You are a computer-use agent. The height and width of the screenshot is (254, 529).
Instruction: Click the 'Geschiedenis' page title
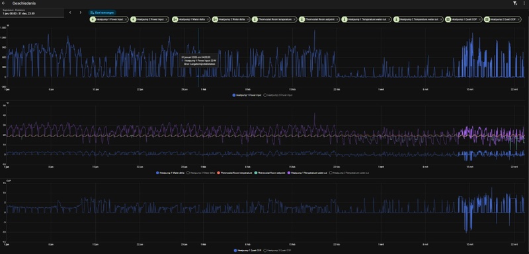[24, 3]
